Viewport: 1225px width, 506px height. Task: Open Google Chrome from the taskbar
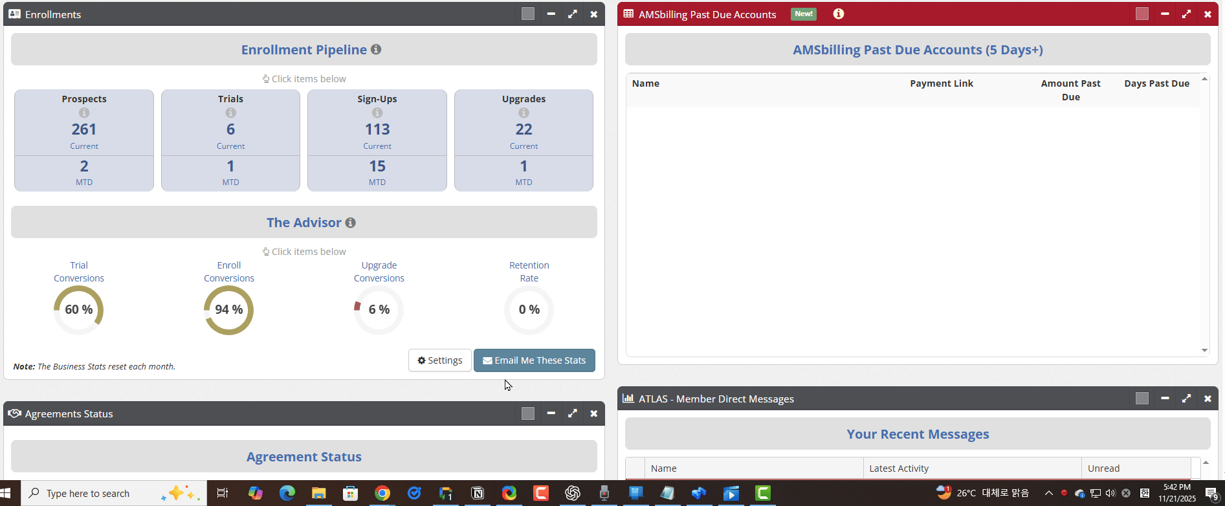382,494
